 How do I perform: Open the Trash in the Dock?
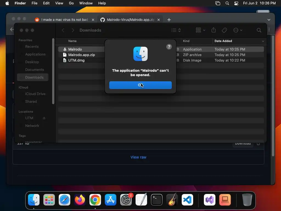(247, 200)
